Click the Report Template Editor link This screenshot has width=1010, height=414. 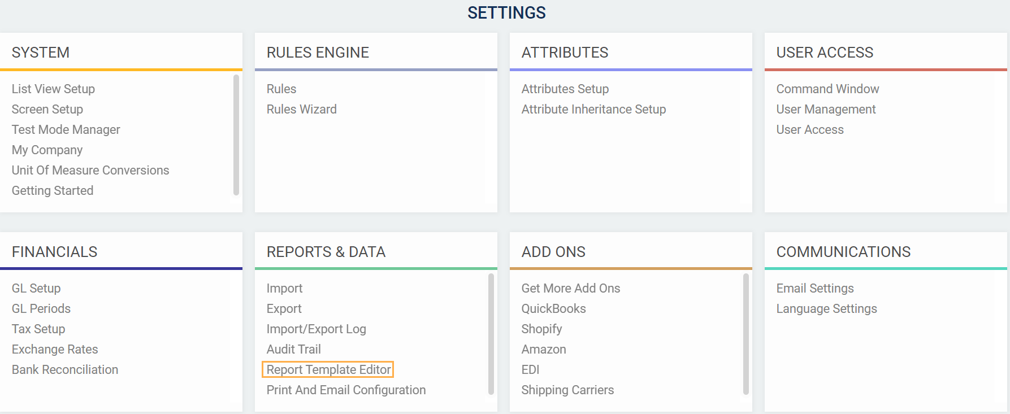click(328, 369)
